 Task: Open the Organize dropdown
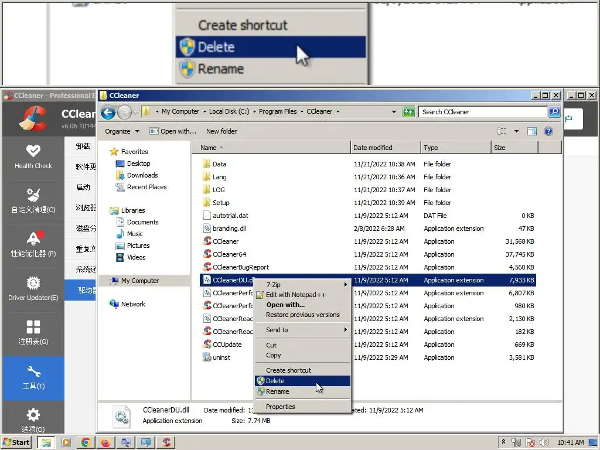(122, 131)
